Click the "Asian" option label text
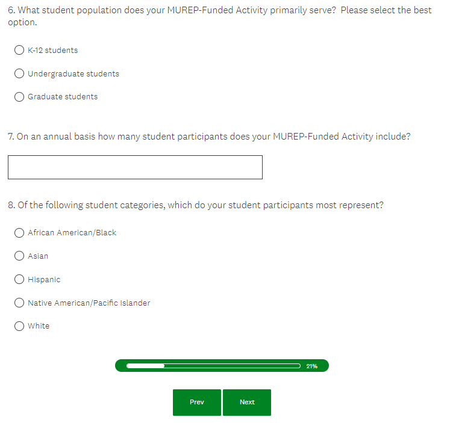Screen dimensions: 450x423 pos(38,256)
